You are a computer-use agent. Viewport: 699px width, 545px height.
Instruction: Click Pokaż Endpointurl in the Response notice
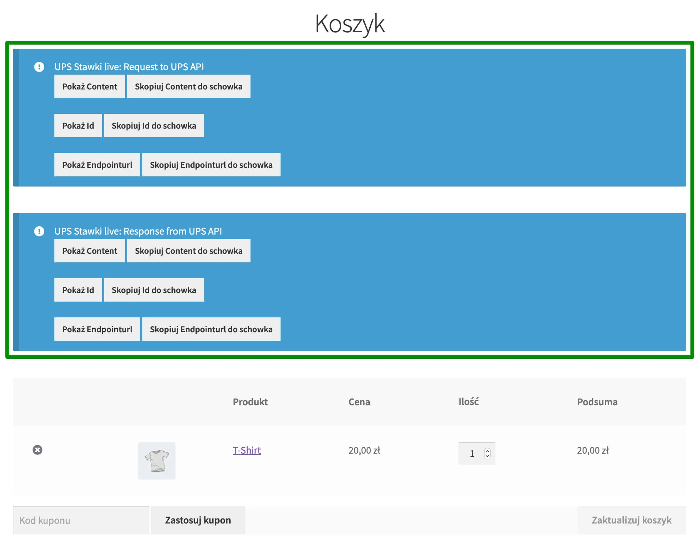tap(97, 329)
